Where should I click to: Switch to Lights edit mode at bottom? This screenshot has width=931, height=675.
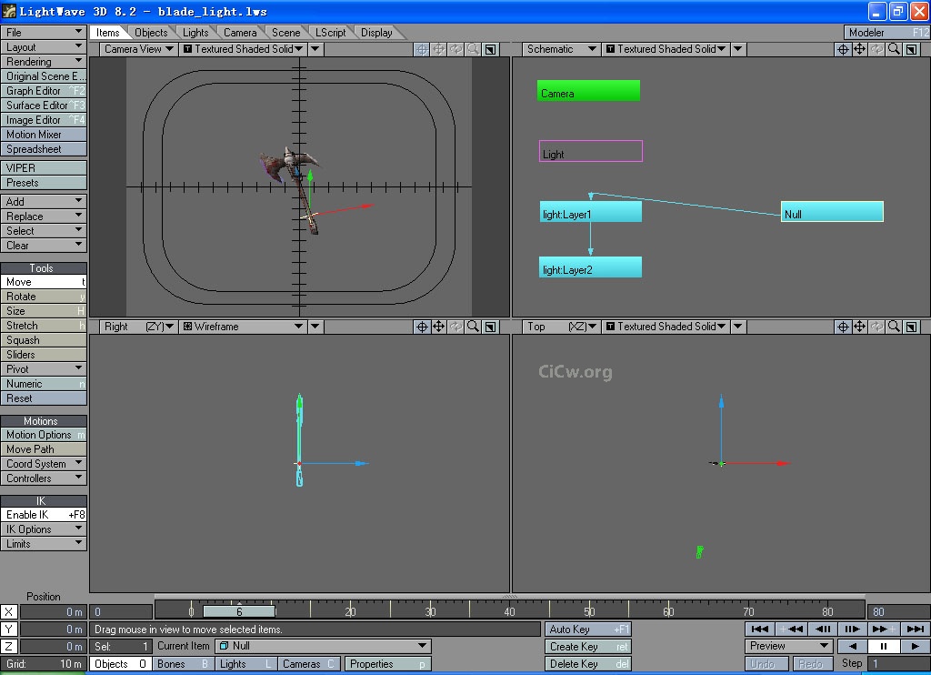(245, 664)
